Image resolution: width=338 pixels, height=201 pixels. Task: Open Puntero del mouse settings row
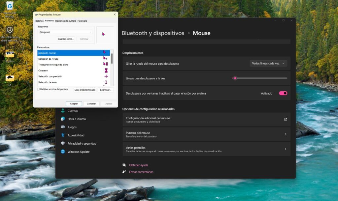207,134
